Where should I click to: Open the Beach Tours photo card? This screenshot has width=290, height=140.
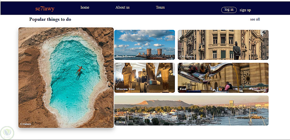coord(144,45)
